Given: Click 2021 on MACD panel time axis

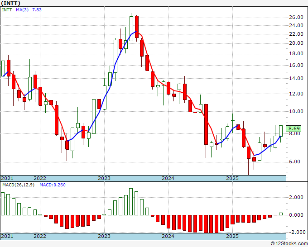Looking at the screenshot, I should pyautogui.click(x=7, y=236).
